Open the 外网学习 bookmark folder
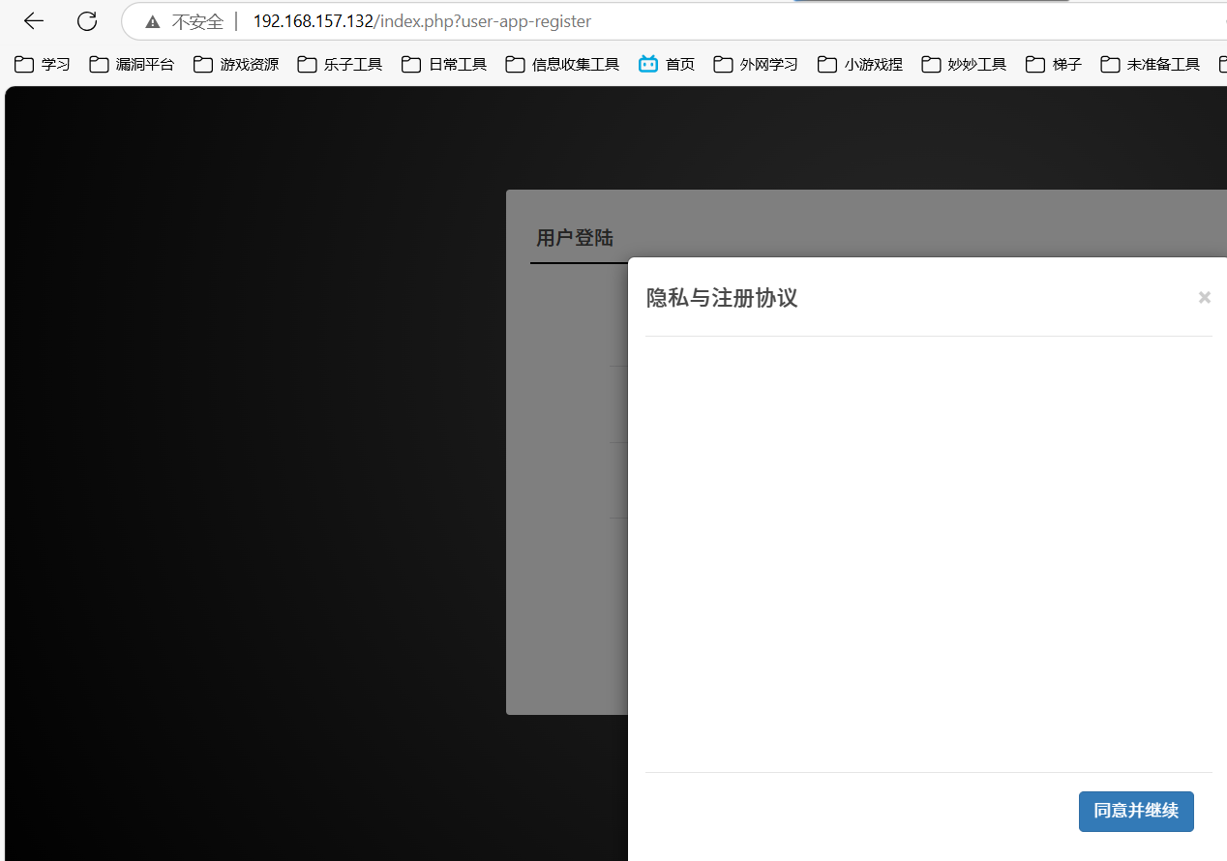The width and height of the screenshot is (1227, 861). click(756, 65)
